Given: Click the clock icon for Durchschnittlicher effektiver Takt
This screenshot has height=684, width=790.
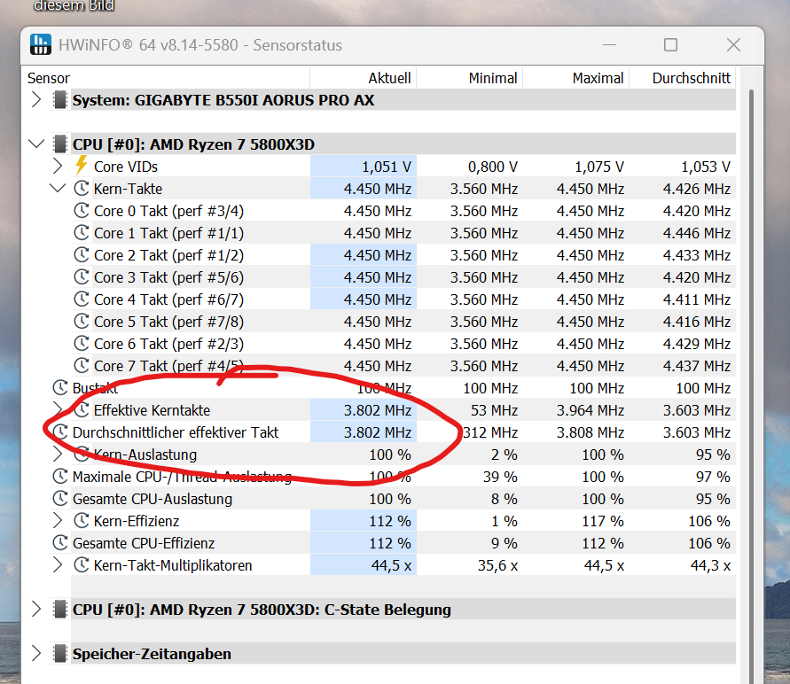Looking at the screenshot, I should (x=60, y=431).
